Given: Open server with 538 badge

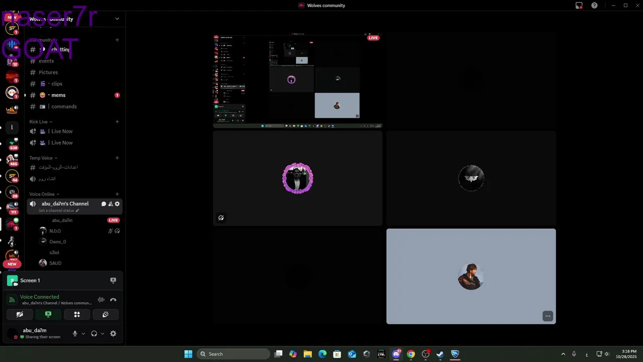Looking at the screenshot, I should (x=12, y=144).
